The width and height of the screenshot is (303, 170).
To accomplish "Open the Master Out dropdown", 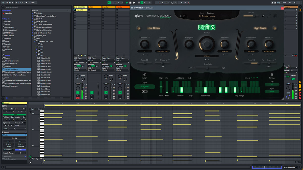I will click(x=290, y=72).
